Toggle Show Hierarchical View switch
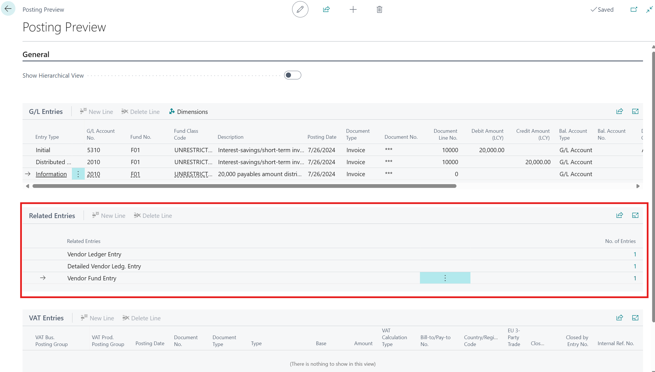Screen dimensions: 655x372 pos(292,75)
